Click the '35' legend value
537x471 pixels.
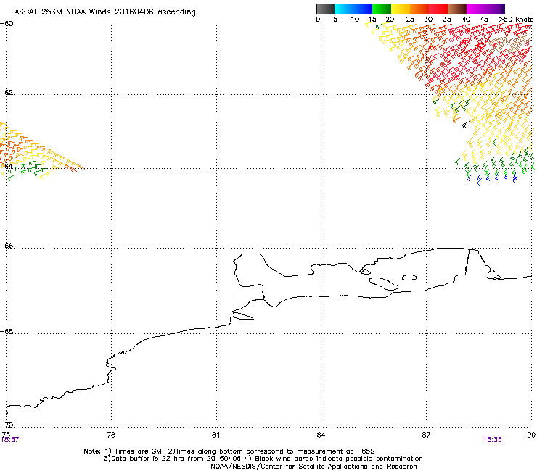pos(447,20)
